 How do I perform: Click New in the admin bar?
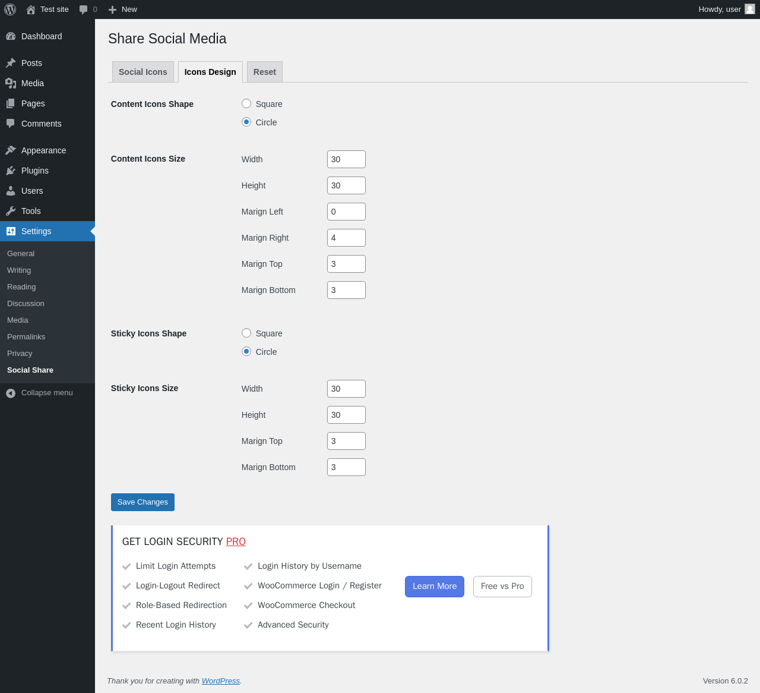(x=129, y=10)
